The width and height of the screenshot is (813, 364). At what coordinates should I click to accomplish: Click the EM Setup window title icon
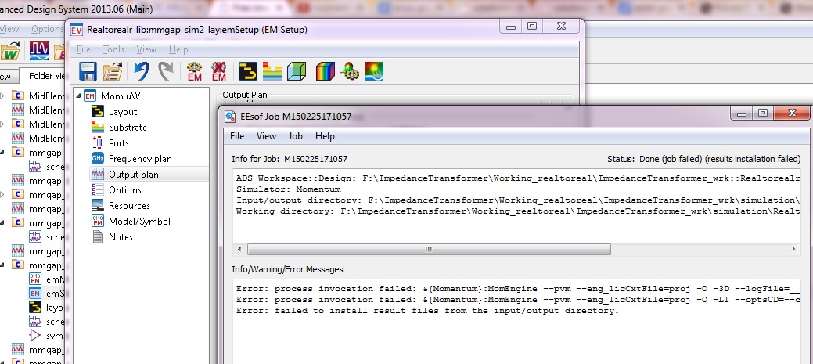(x=77, y=30)
